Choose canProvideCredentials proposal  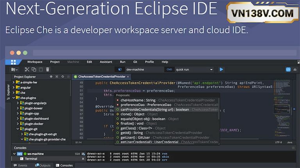(x=167, y=110)
